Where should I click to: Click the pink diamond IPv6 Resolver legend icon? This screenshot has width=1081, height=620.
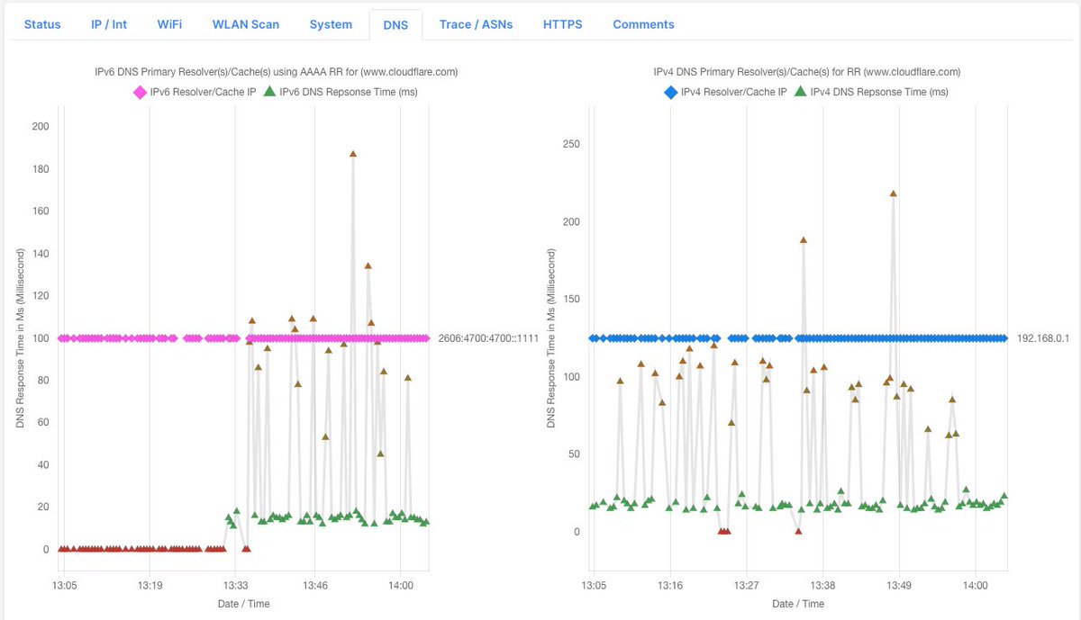[138, 91]
